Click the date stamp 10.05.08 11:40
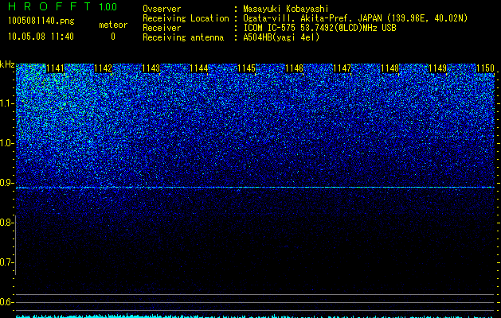 tap(41, 36)
